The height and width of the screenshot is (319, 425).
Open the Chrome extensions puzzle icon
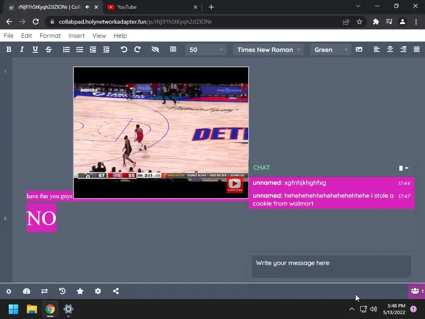(x=376, y=22)
